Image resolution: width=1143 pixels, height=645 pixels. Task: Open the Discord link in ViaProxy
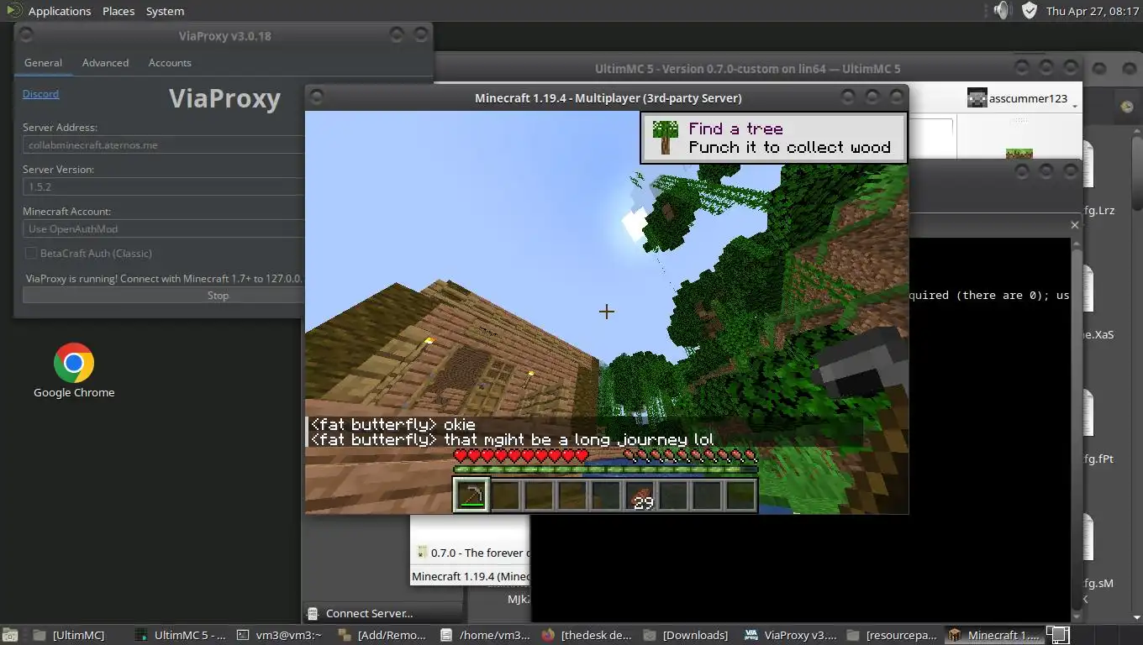coord(40,94)
